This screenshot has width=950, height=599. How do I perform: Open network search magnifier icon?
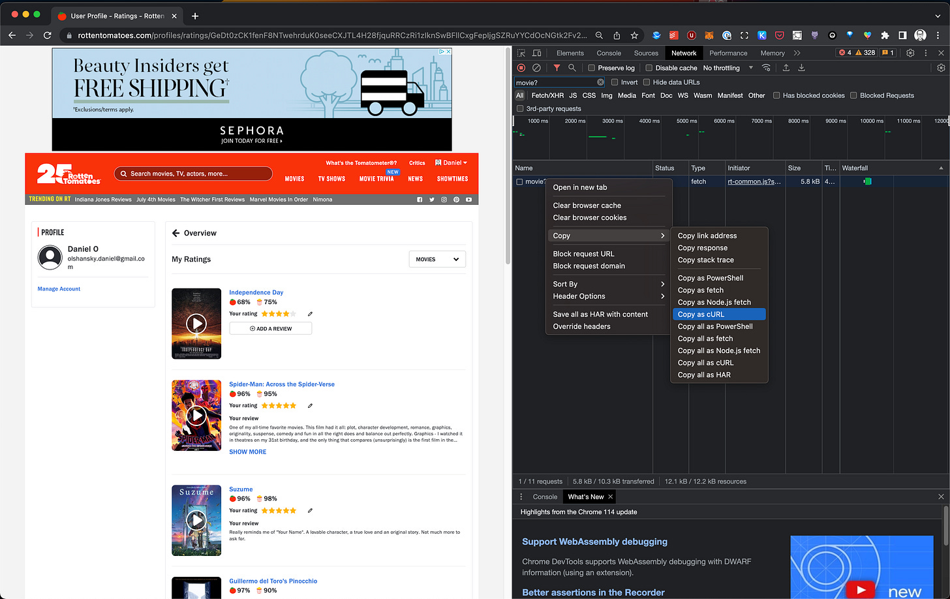[x=572, y=68]
